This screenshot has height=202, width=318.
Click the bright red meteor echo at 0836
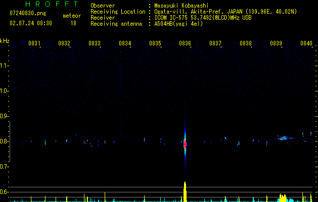[x=185, y=143]
